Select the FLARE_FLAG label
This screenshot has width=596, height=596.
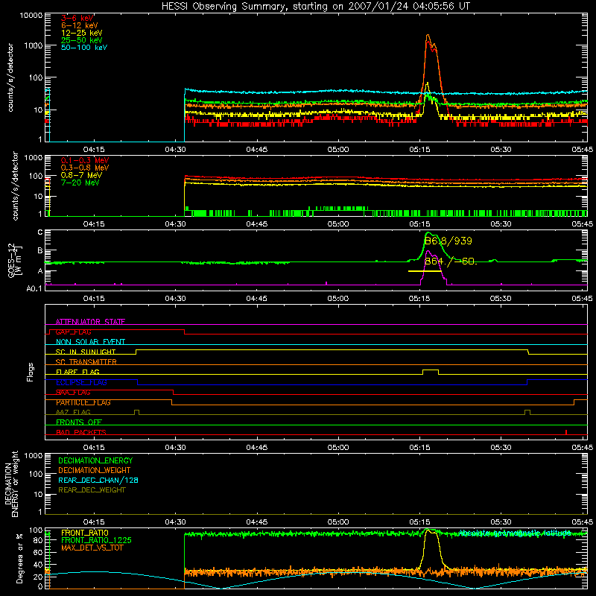77,372
